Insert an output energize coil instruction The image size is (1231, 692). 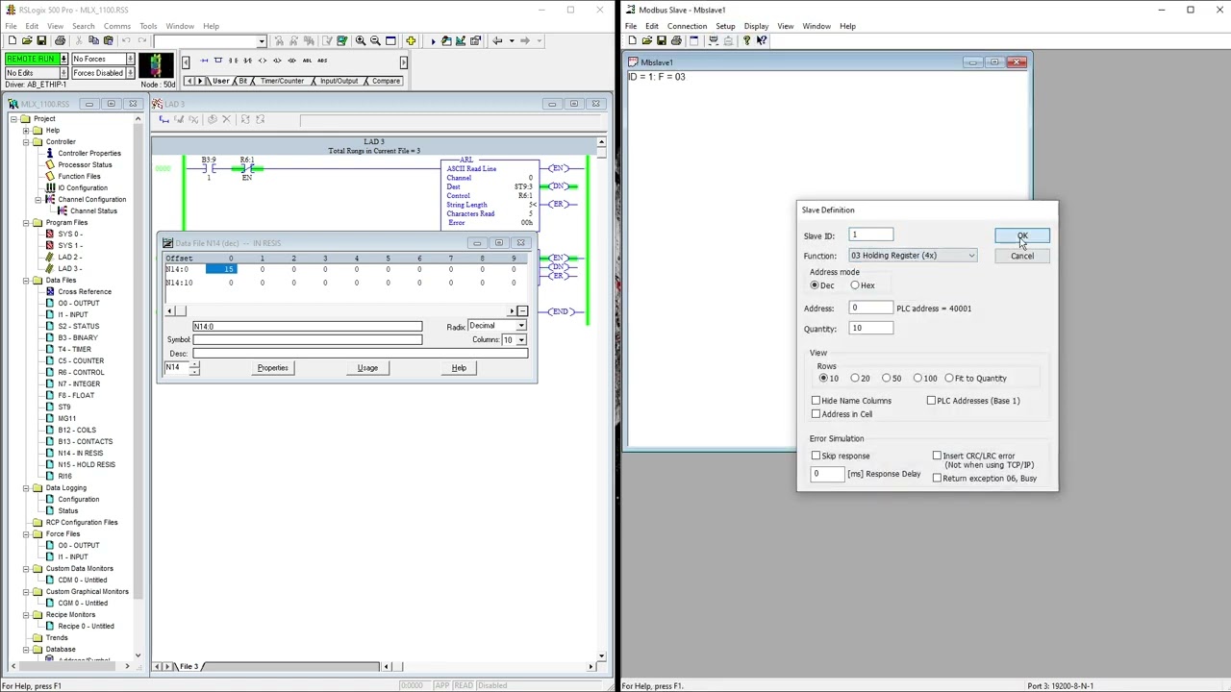263,61
